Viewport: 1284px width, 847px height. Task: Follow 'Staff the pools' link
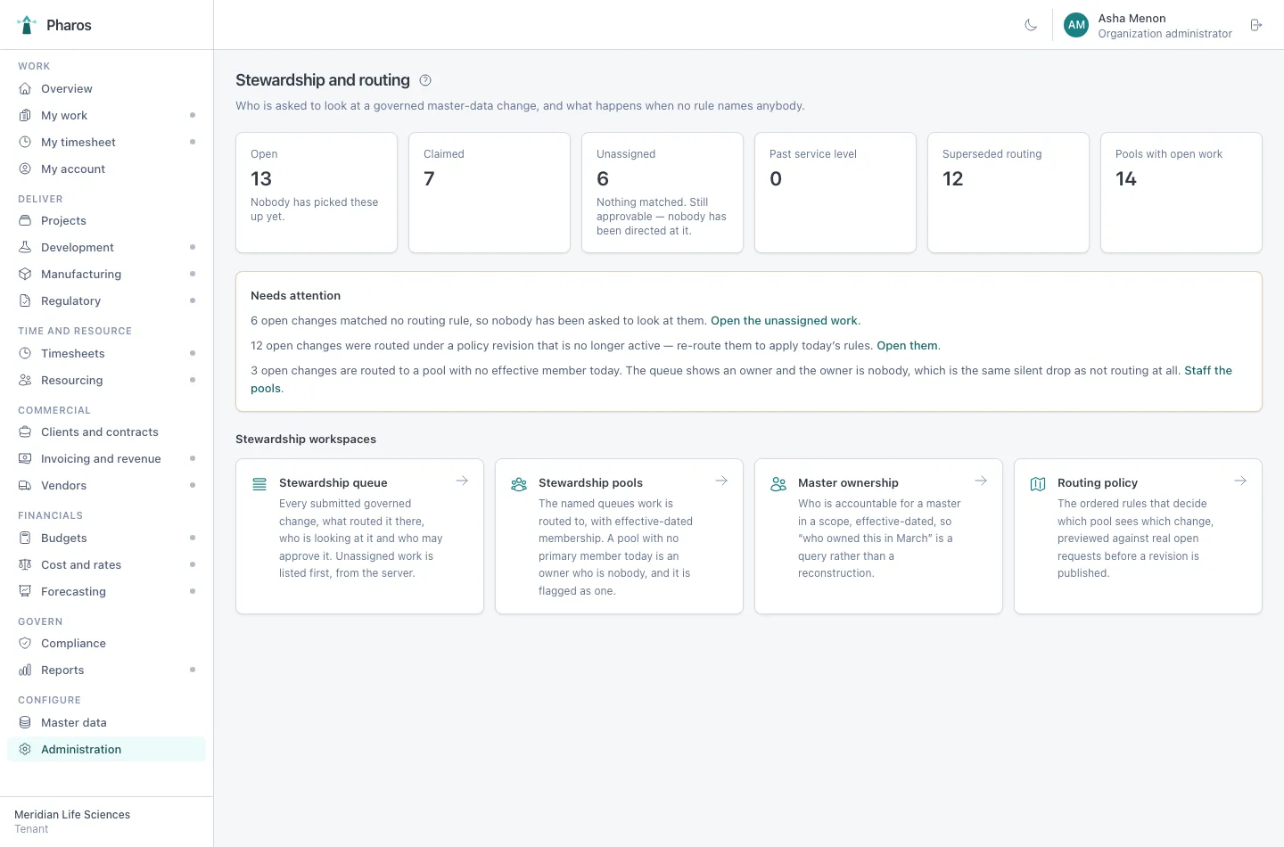pyautogui.click(x=1208, y=370)
